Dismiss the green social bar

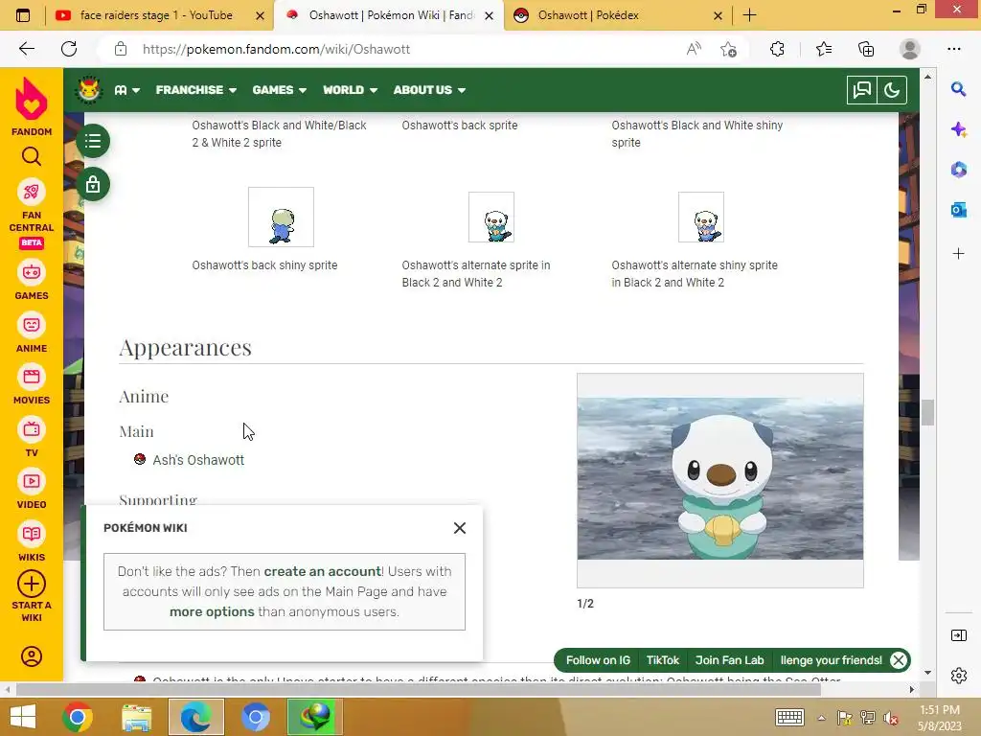[x=899, y=660]
